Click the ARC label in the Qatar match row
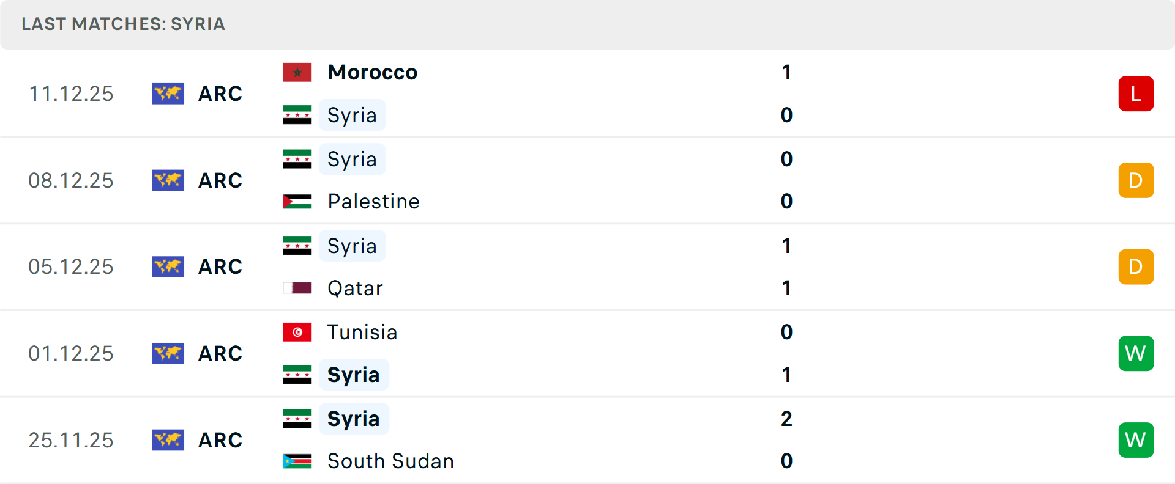 [220, 266]
